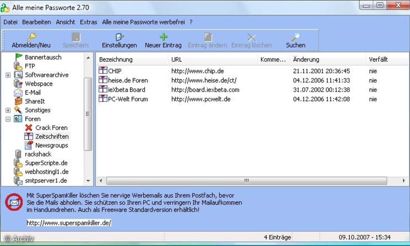The width and height of the screenshot is (410, 246).
Task: Sort by Verfällt column header
Action: click(387, 59)
